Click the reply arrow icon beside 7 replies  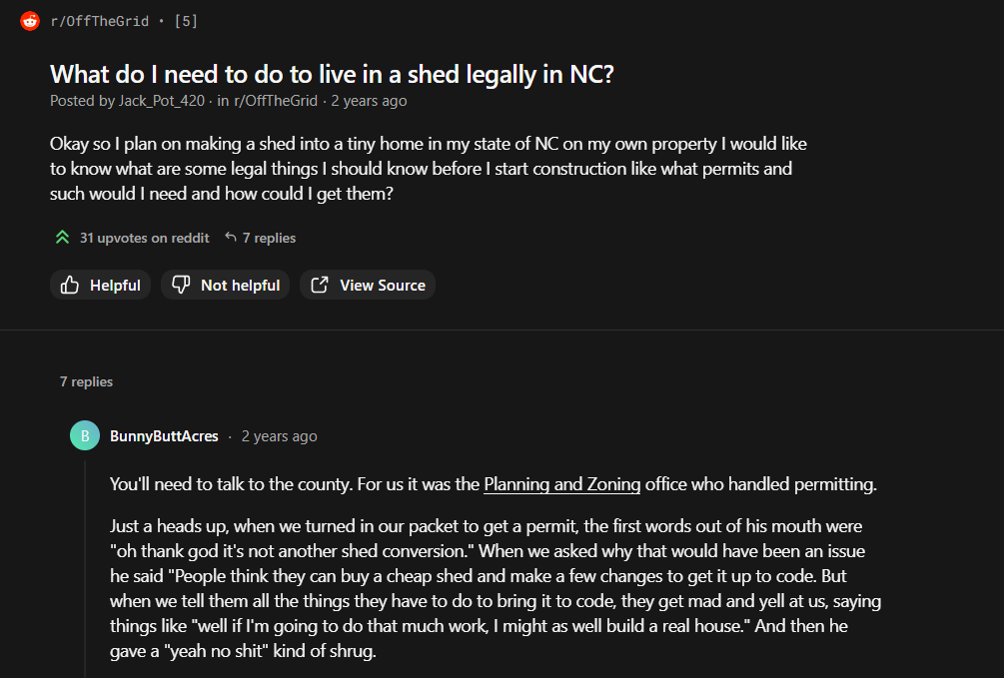coord(230,237)
